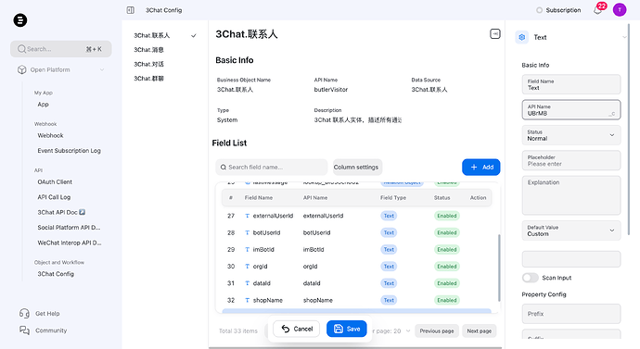Open WeChat Interop API doc entry

click(x=70, y=243)
